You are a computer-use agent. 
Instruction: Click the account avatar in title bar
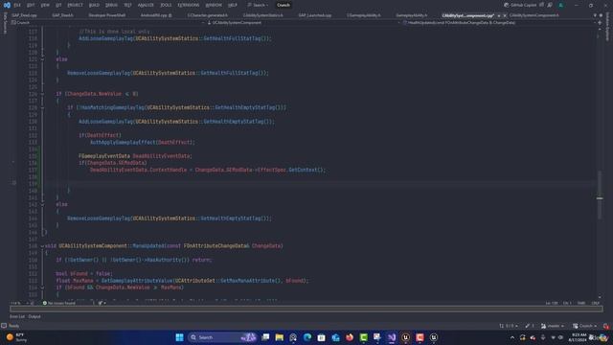click(560, 5)
